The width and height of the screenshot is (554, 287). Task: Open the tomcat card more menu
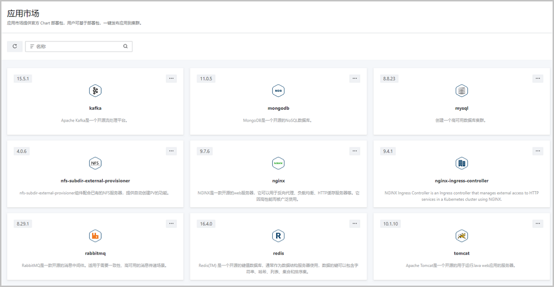click(x=538, y=223)
